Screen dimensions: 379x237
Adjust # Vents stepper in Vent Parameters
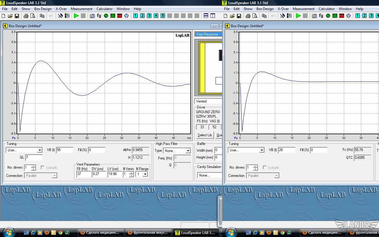[x=131, y=174]
